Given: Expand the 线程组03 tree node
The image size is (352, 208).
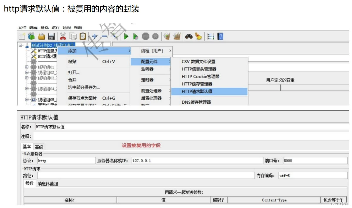Looking at the screenshot, I should pyautogui.click(x=26, y=77).
